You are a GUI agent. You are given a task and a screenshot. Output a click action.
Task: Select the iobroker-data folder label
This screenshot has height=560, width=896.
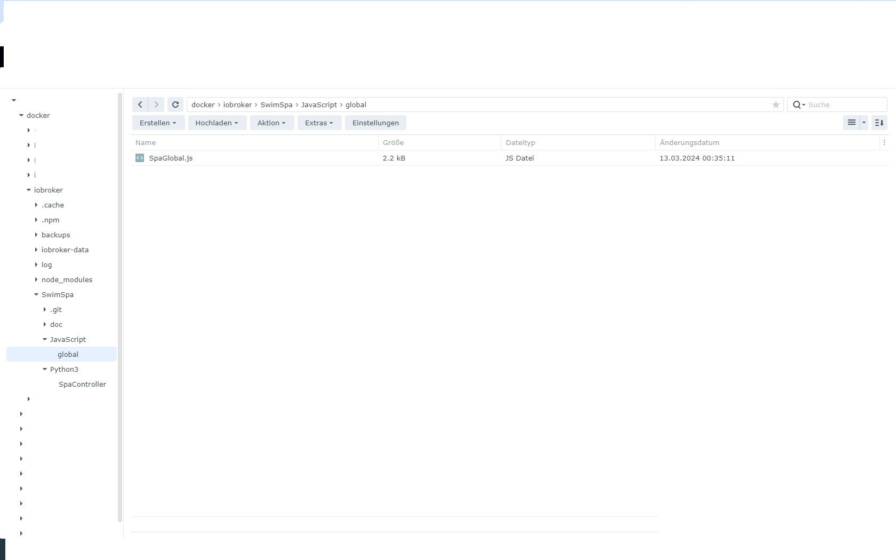65,250
